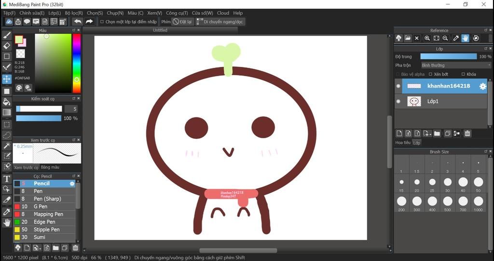Click the green foreground color swatch
Viewport: 494px width, 261px height.
[19, 39]
